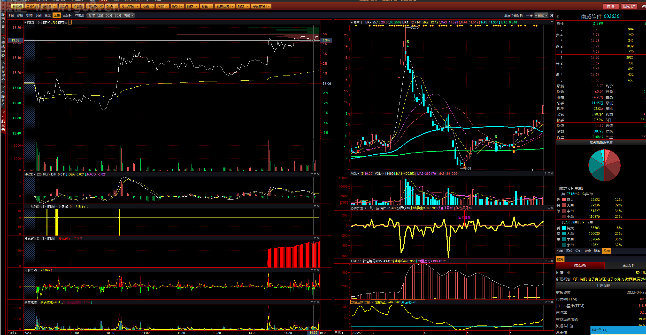Maximize the MACD indicator panel
The height and width of the screenshot is (335, 646).
click(x=315, y=174)
